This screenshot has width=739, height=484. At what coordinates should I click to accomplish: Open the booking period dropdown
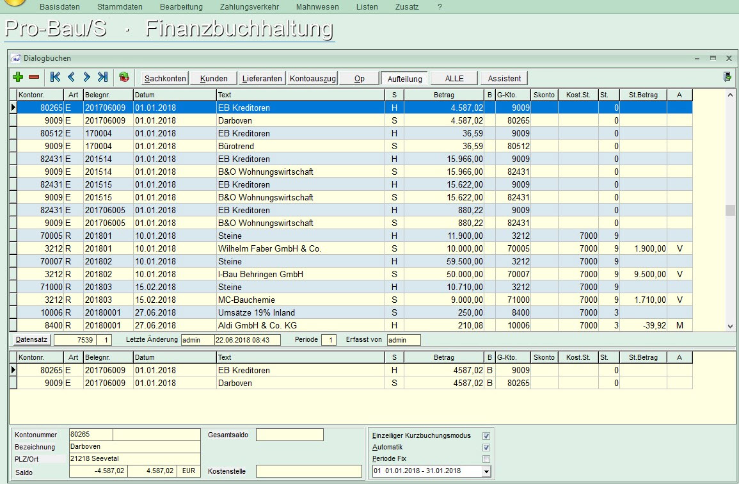[x=486, y=471]
